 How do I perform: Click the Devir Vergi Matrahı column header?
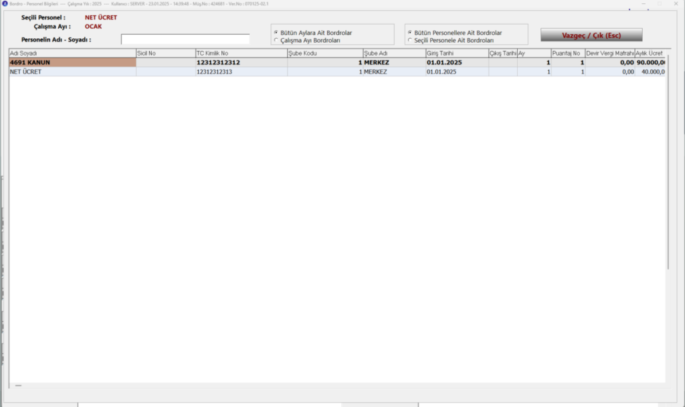point(610,54)
